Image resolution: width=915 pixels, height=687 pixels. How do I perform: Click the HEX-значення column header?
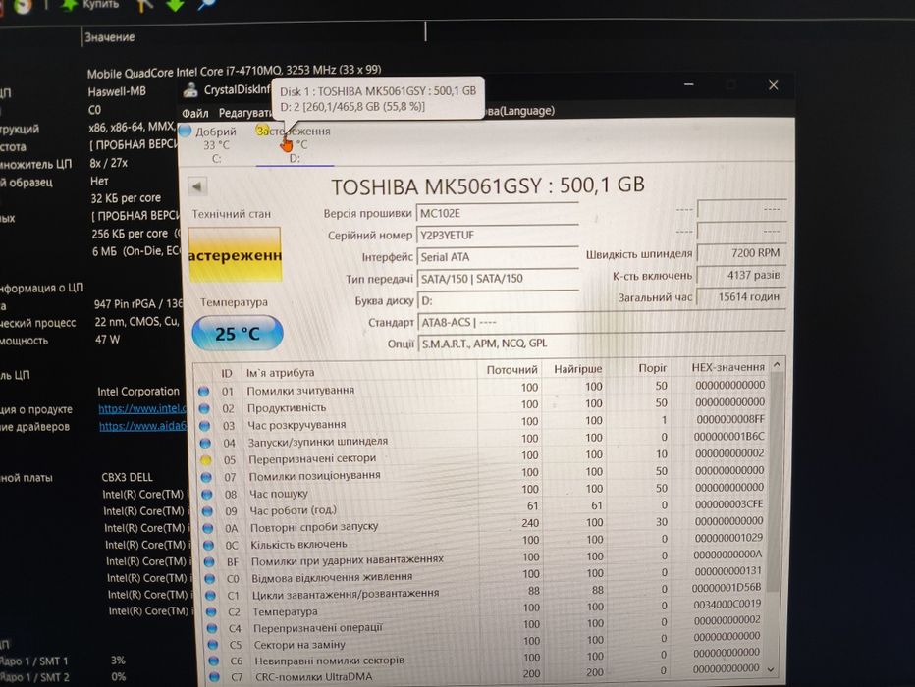pos(727,367)
